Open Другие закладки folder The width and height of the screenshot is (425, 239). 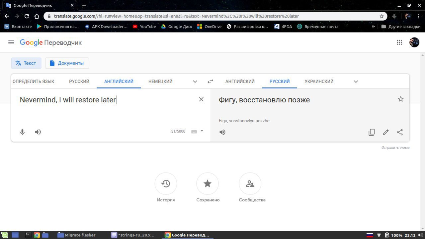click(x=401, y=27)
